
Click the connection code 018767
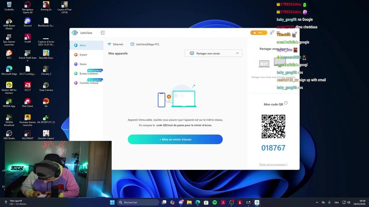click(273, 148)
